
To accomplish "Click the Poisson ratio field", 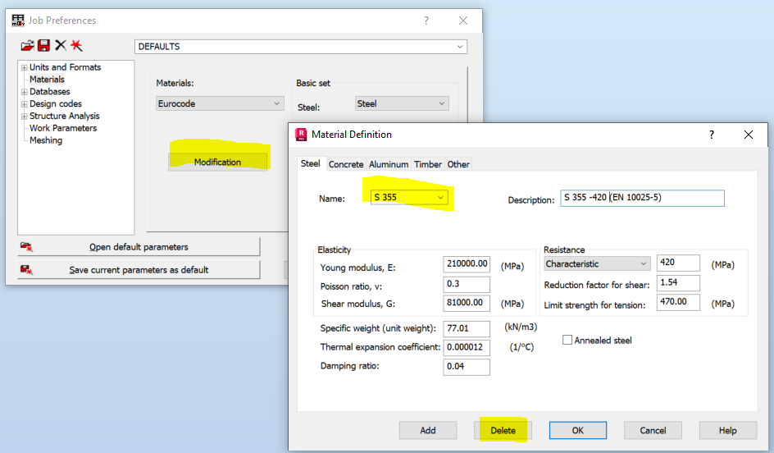I will (x=467, y=284).
